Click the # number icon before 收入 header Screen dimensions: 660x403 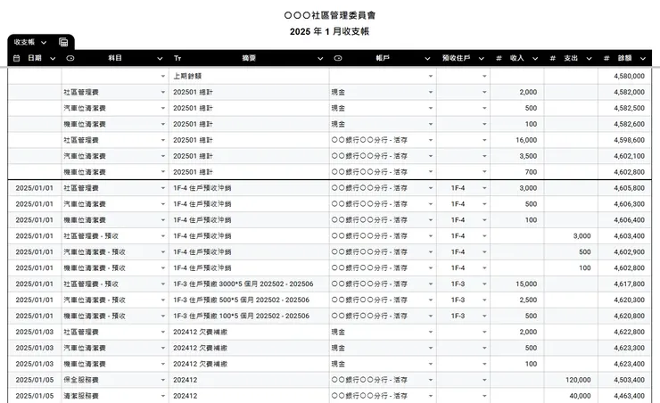[x=499, y=58]
